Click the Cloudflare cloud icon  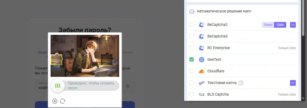point(201,71)
